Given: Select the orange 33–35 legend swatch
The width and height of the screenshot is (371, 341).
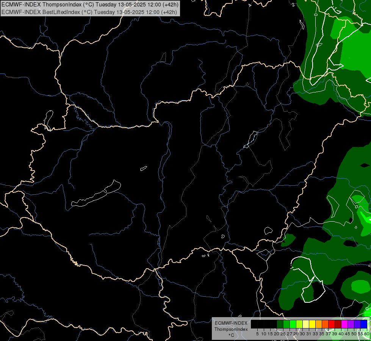Looking at the screenshot, I should pos(319,324).
